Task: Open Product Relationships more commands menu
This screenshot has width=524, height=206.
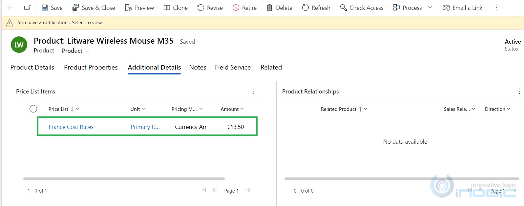Action: pos(519,91)
